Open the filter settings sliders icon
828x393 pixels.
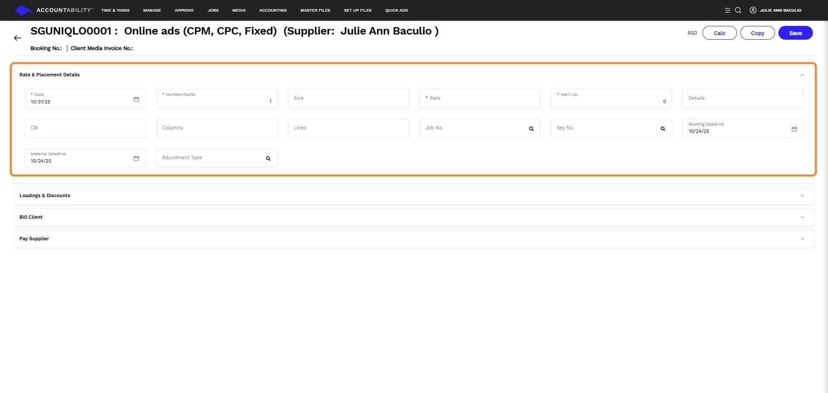(x=727, y=10)
